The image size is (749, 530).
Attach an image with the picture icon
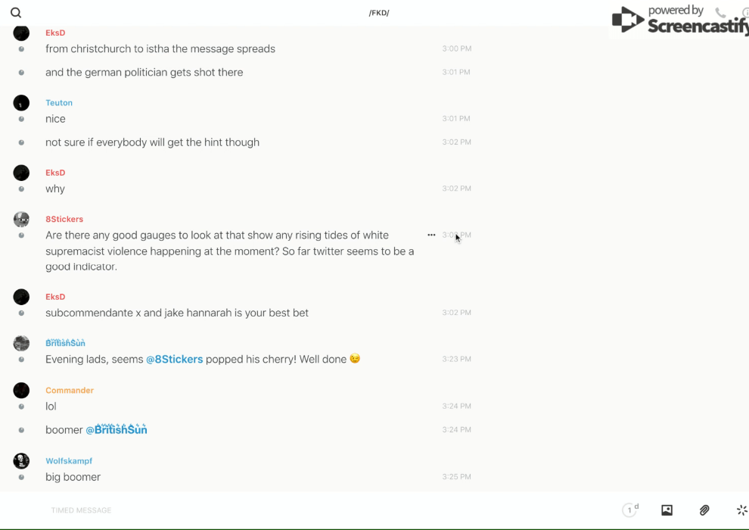click(x=667, y=510)
